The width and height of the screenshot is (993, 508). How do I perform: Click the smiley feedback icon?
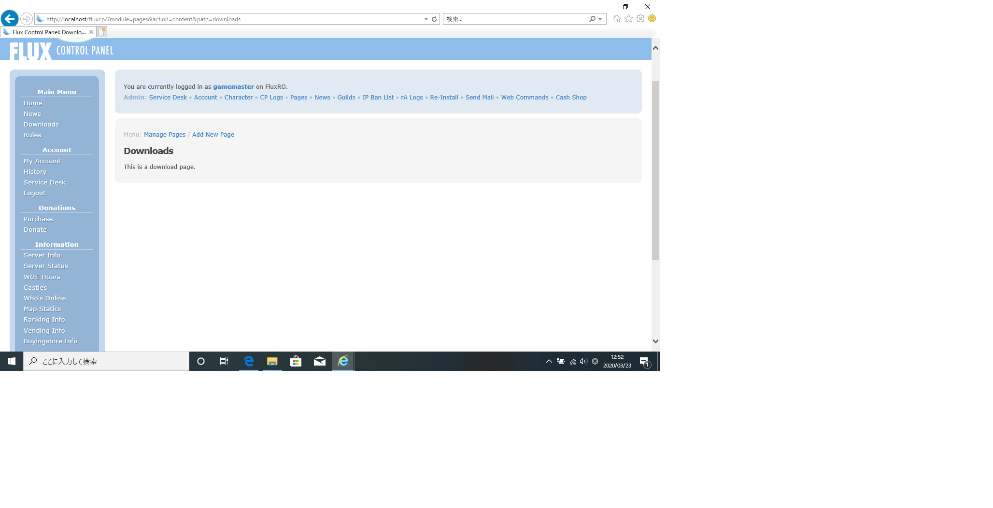click(x=652, y=19)
